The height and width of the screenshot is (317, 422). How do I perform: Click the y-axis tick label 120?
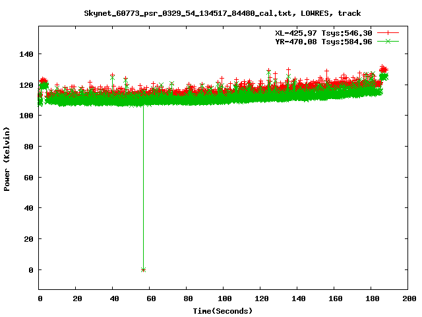click(26, 85)
